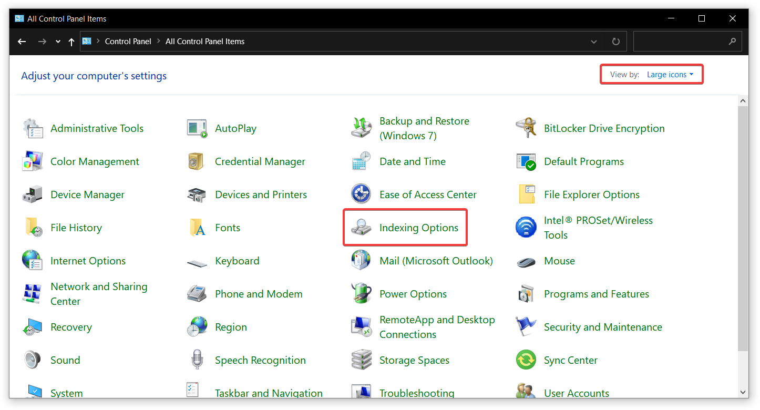The width and height of the screenshot is (760, 410).
Task: Click the Sync Center green icon
Action: tap(526, 360)
